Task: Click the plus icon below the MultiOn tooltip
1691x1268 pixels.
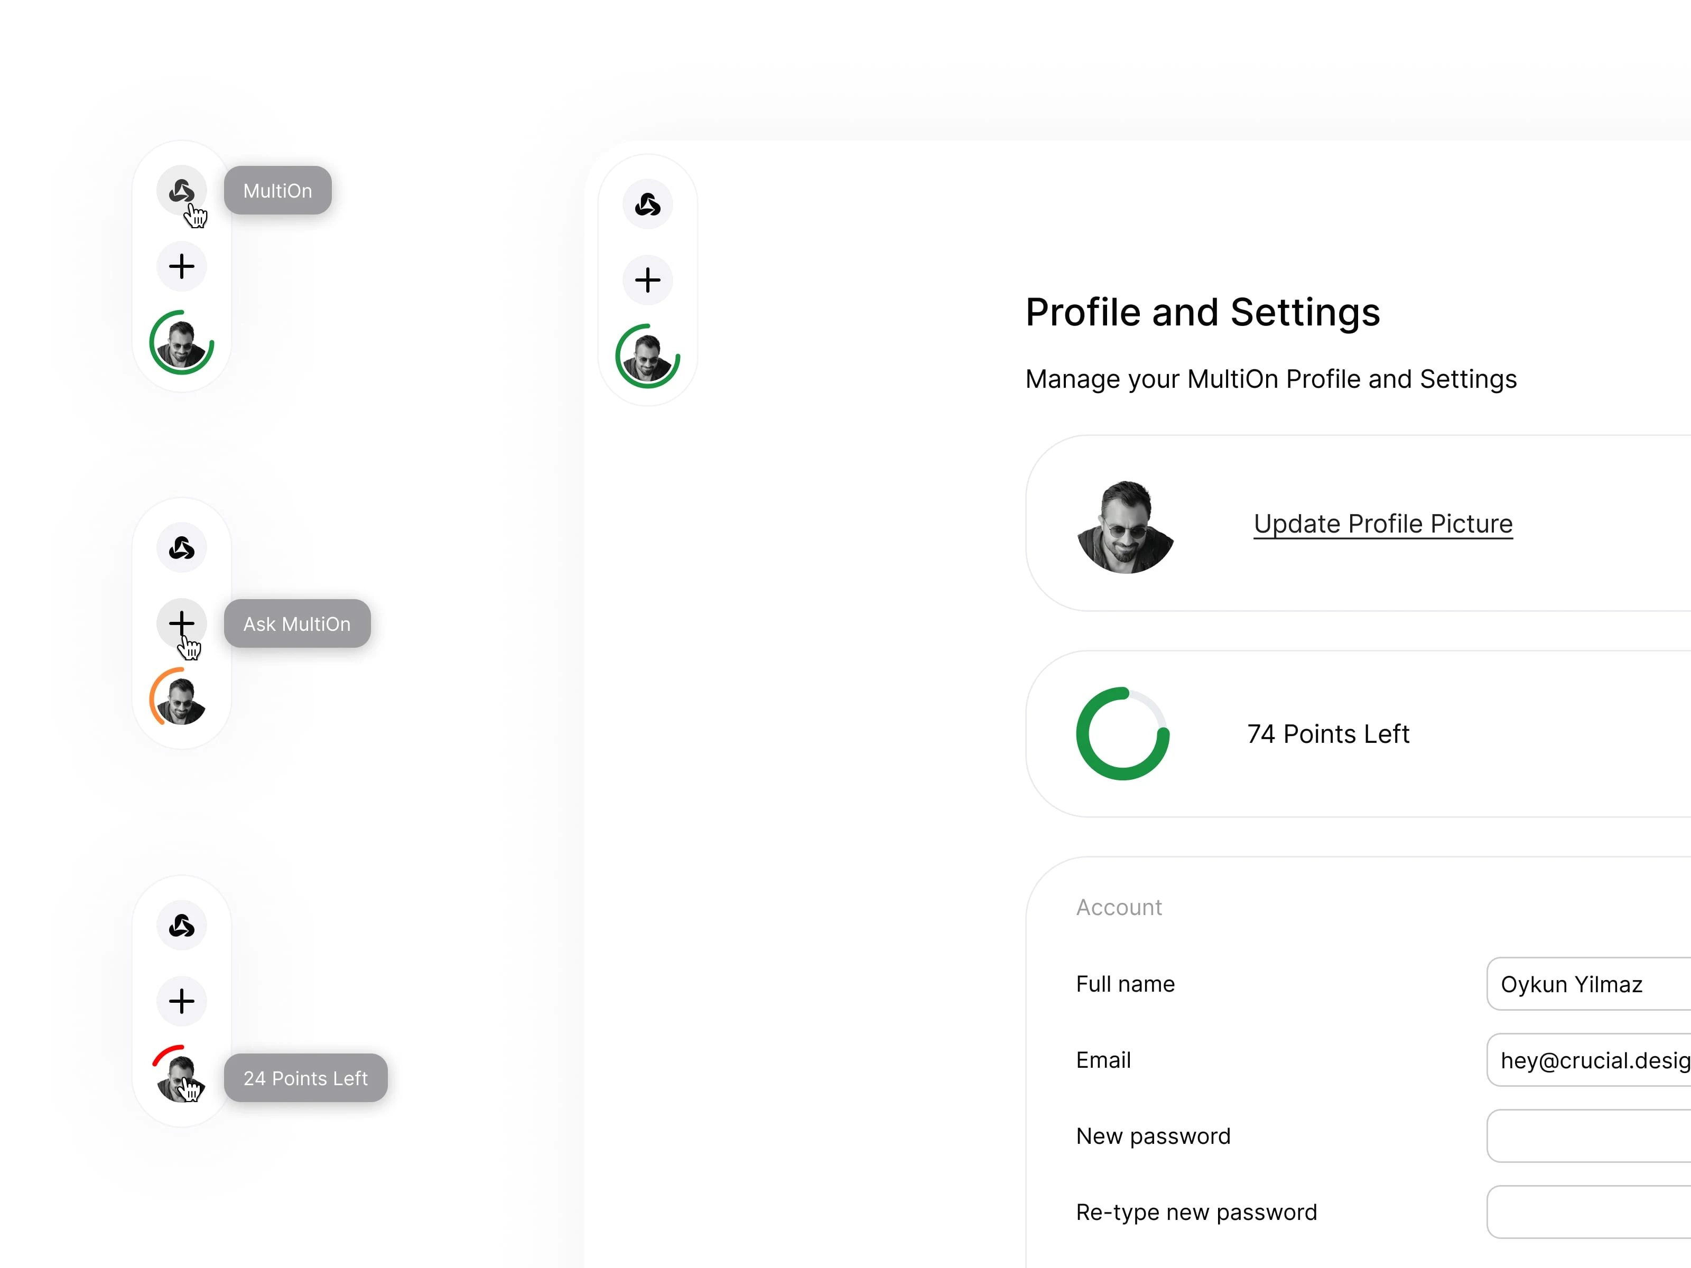Action: (x=181, y=267)
